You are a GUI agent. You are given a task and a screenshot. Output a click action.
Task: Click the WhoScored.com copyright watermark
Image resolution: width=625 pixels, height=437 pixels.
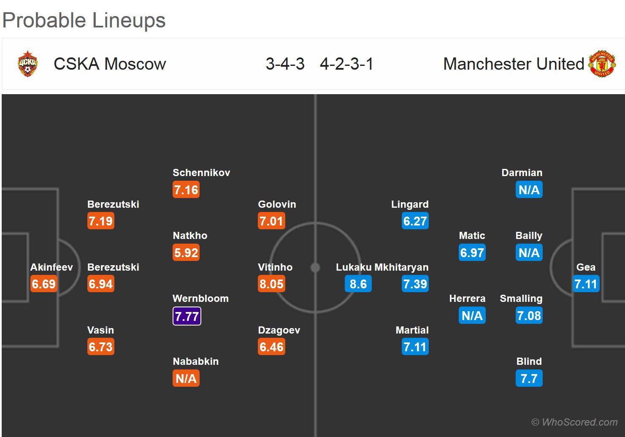pos(574,422)
